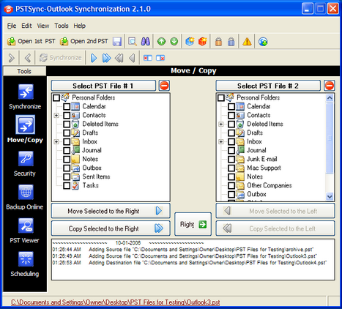This screenshot has height=309, width=342.
Task: Open the Scheduling sidebar tool
Action: pos(25,264)
